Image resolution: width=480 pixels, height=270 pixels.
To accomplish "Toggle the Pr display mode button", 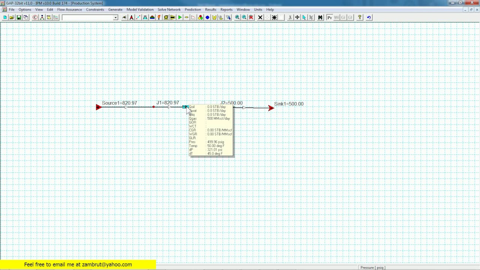I will pos(329,17).
